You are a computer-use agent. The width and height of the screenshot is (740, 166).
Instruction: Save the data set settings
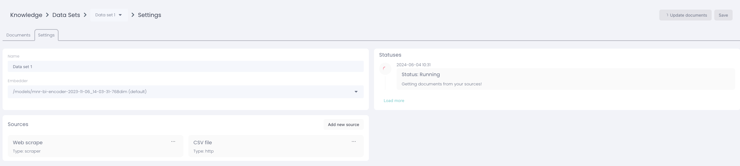tap(723, 15)
